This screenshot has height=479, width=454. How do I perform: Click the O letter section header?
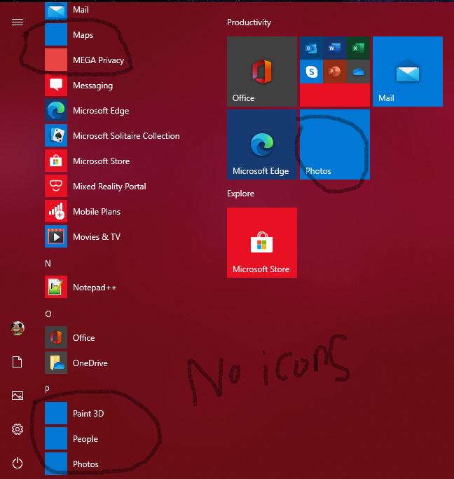pyautogui.click(x=48, y=313)
